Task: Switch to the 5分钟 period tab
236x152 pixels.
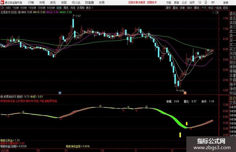Action: 23,8
